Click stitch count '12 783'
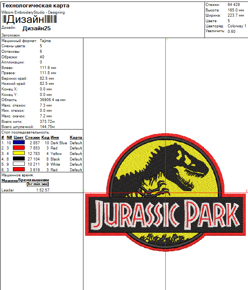This screenshot has height=290, width=248. pos(34,153)
